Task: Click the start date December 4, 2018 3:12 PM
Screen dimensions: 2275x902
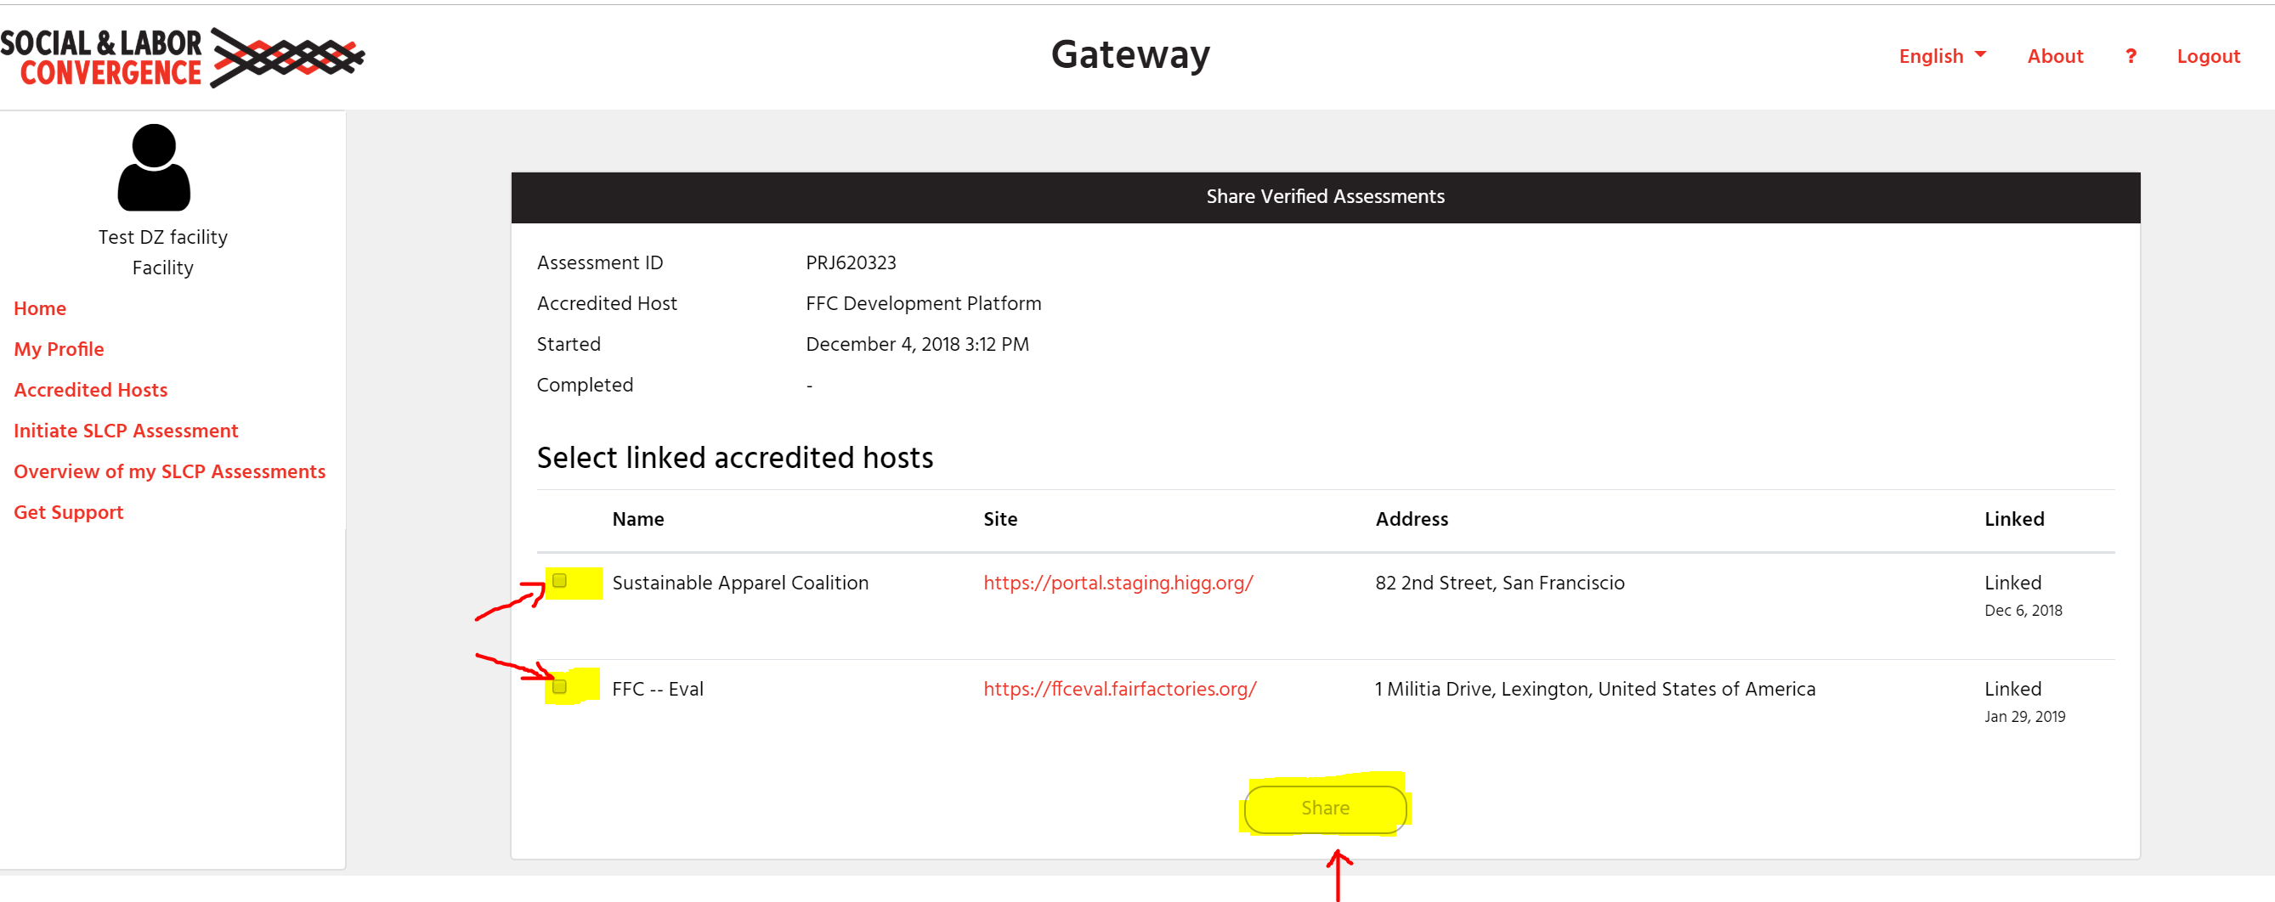Action: click(917, 344)
